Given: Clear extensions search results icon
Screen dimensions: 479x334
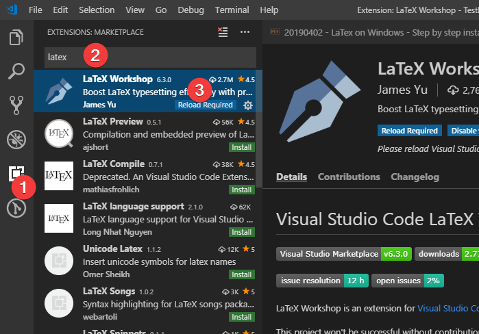Looking at the screenshot, I should click(223, 32).
